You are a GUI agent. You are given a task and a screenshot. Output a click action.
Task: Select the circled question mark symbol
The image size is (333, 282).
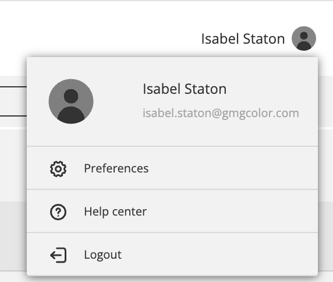58,212
